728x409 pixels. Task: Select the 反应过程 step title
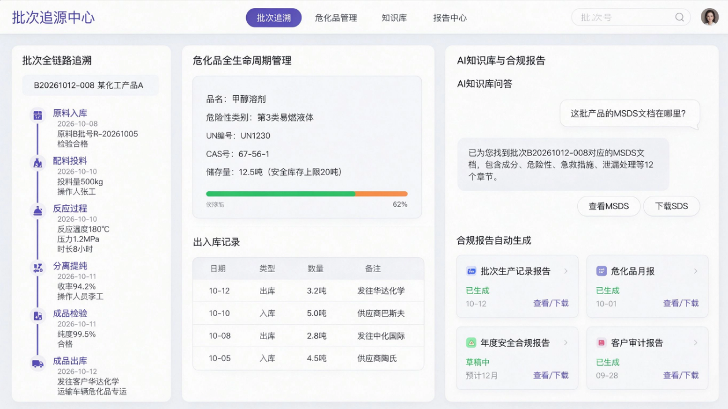[x=70, y=209]
